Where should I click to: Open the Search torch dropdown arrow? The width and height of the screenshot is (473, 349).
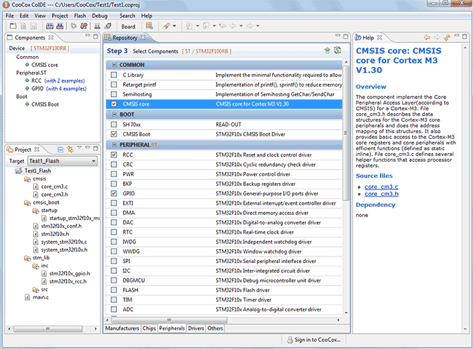tap(175, 26)
